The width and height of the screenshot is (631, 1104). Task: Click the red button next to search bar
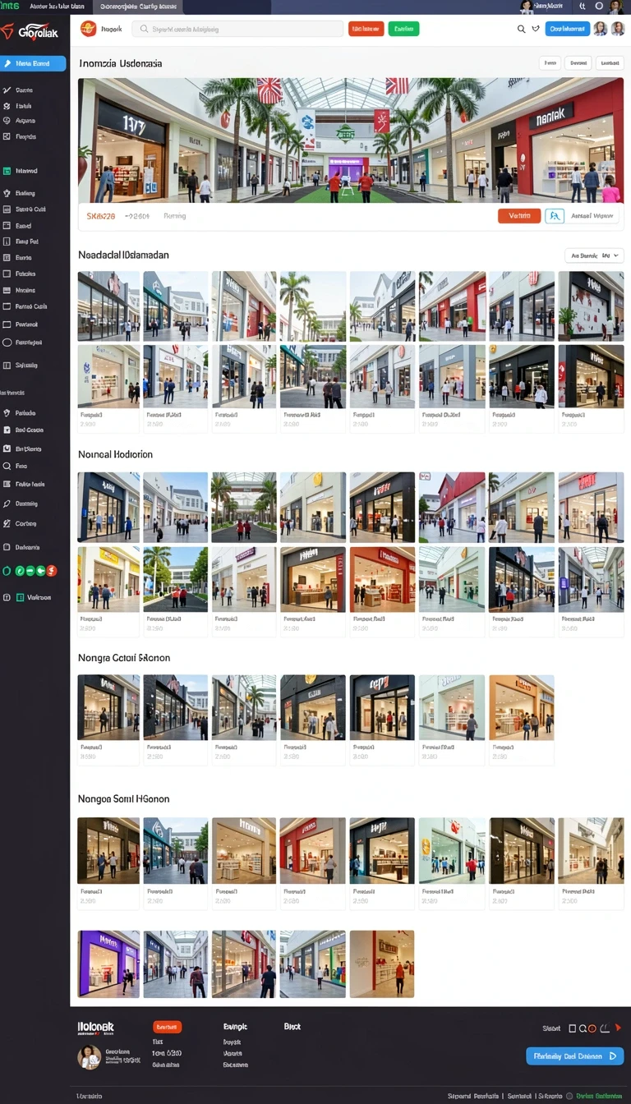point(366,29)
